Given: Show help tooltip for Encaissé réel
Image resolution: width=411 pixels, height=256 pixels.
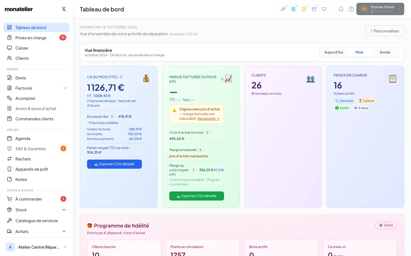Looking at the screenshot, I should pos(112,116).
